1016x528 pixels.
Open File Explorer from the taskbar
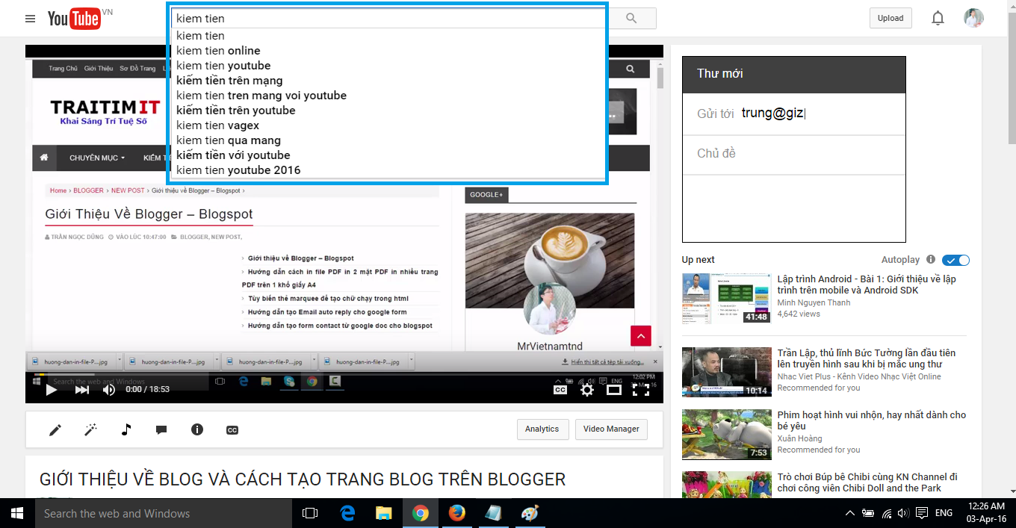384,513
